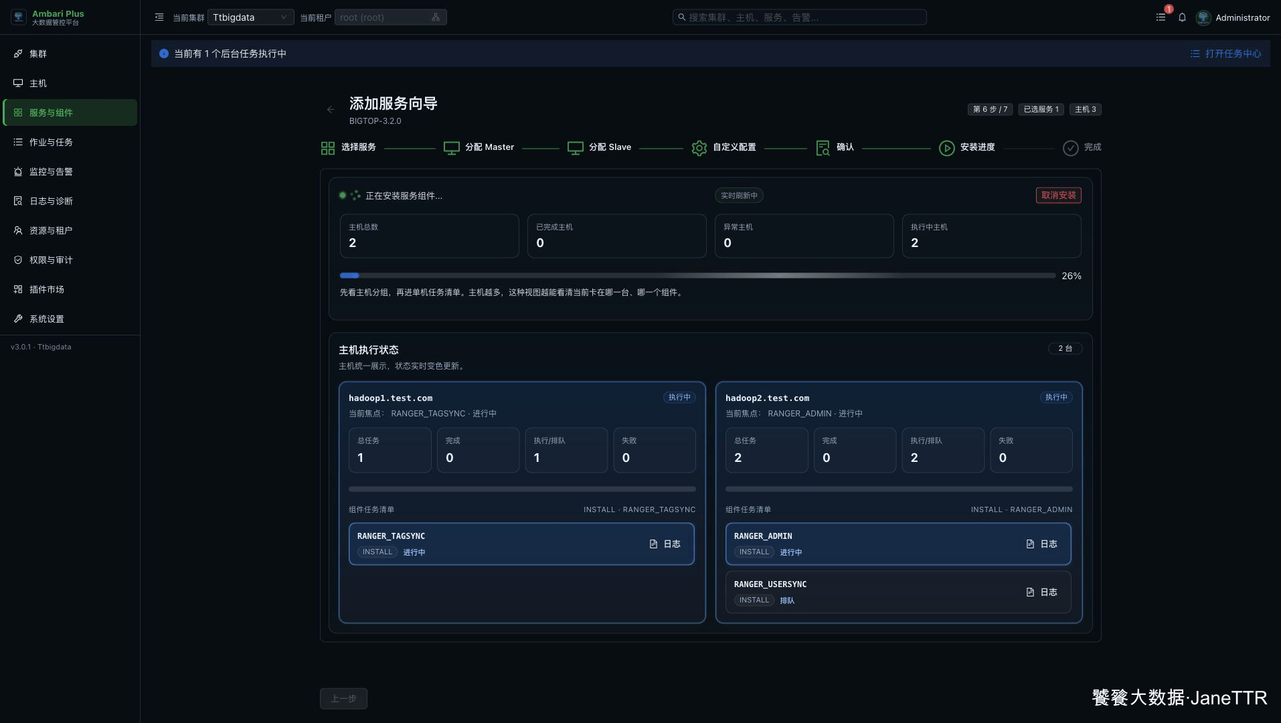The height and width of the screenshot is (723, 1281).
Task: Go to 主机 in the sidebar
Action: tap(70, 83)
